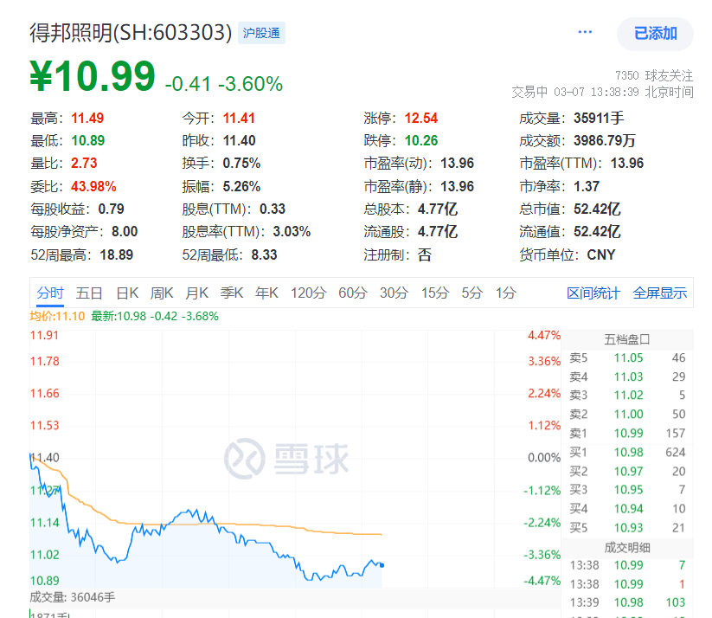Open the 月K chart tab
Viewport: 712px width, 618px height.
(x=196, y=293)
